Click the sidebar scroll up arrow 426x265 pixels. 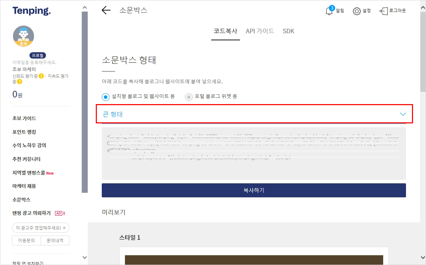click(84, 7)
